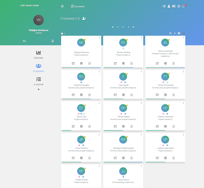Screen dimensions: 204x188
Task: Toggle the switch icon in top bar
Action: (164, 6)
